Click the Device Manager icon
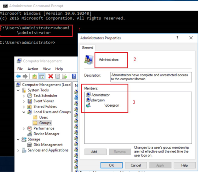 tap(30, 134)
